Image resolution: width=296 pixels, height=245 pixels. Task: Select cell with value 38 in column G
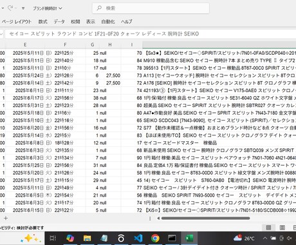[x=93, y=98]
